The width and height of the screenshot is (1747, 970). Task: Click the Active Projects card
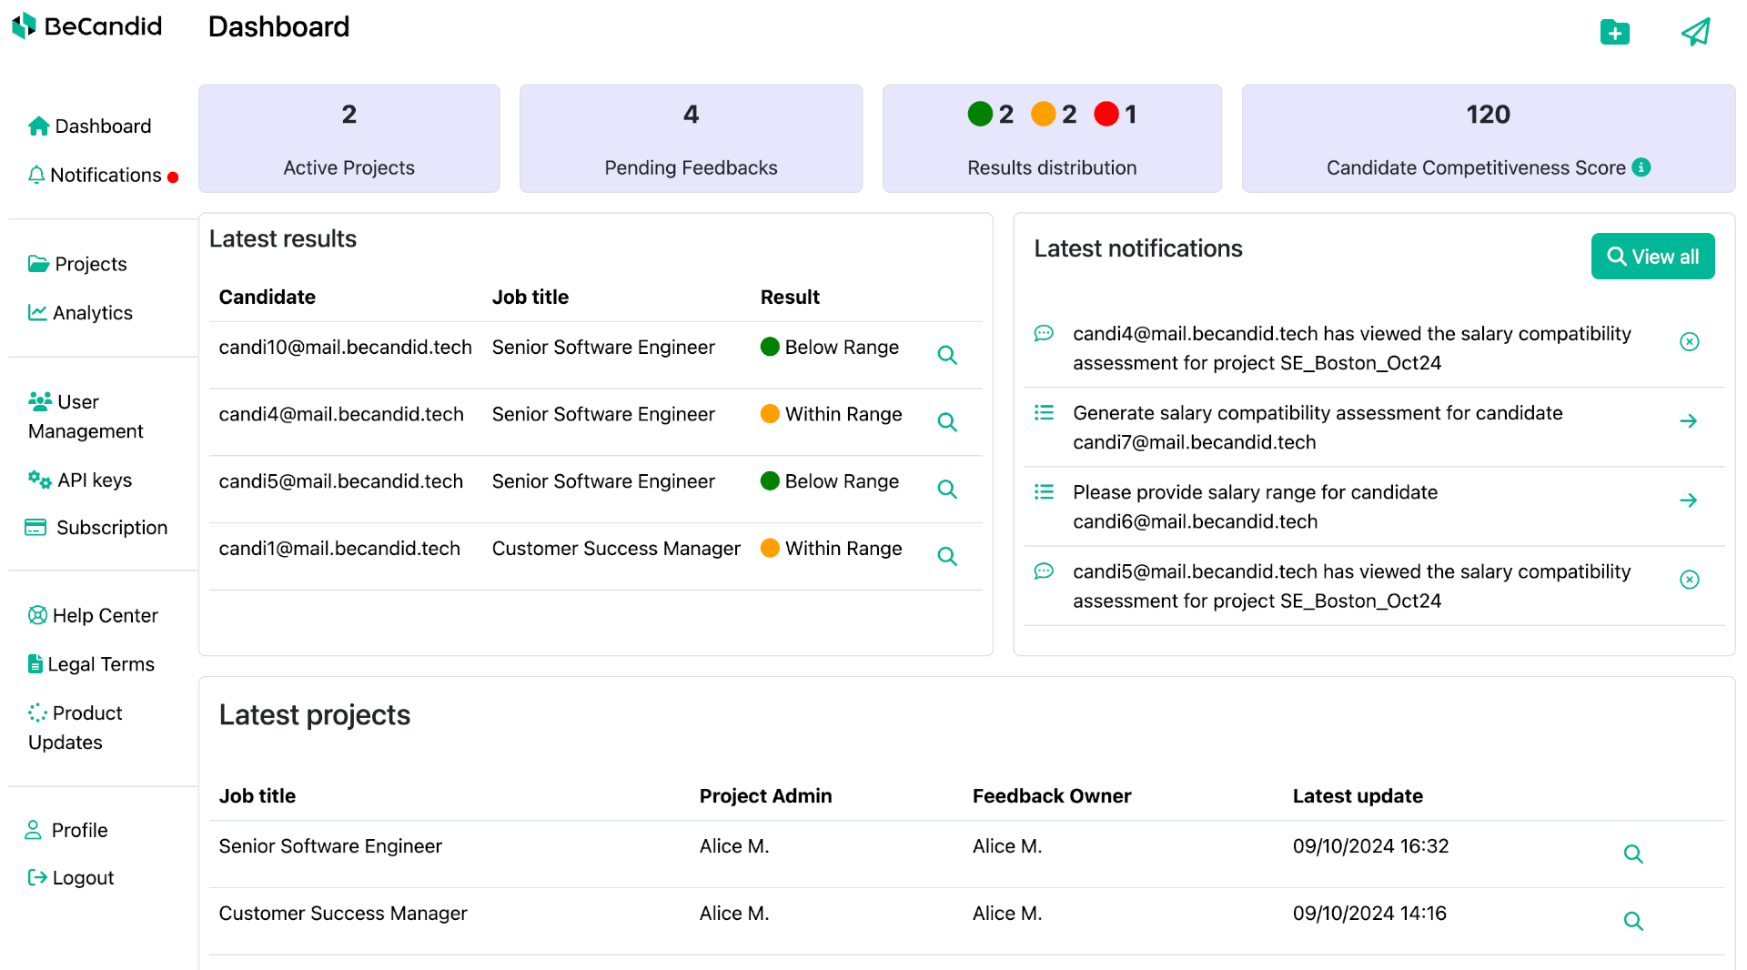pyautogui.click(x=349, y=138)
